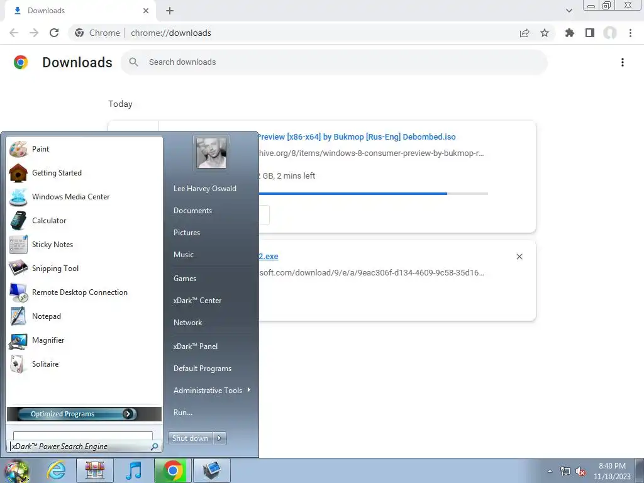Reload the Chrome downloads page
This screenshot has height=483, width=644.
54,33
